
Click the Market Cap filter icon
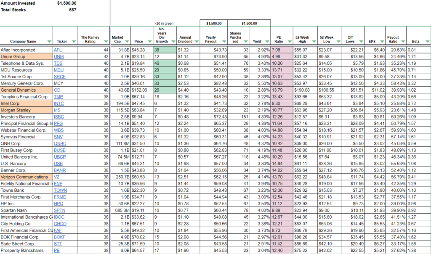pyautogui.click(x=127, y=41)
